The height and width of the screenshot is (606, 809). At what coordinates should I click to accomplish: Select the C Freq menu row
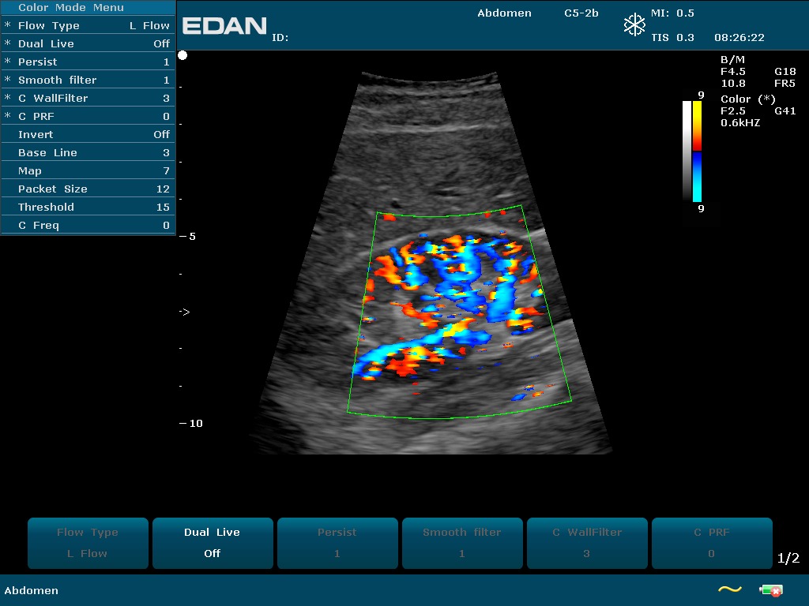coord(88,226)
